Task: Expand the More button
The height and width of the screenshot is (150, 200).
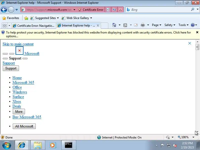Action: point(19,111)
